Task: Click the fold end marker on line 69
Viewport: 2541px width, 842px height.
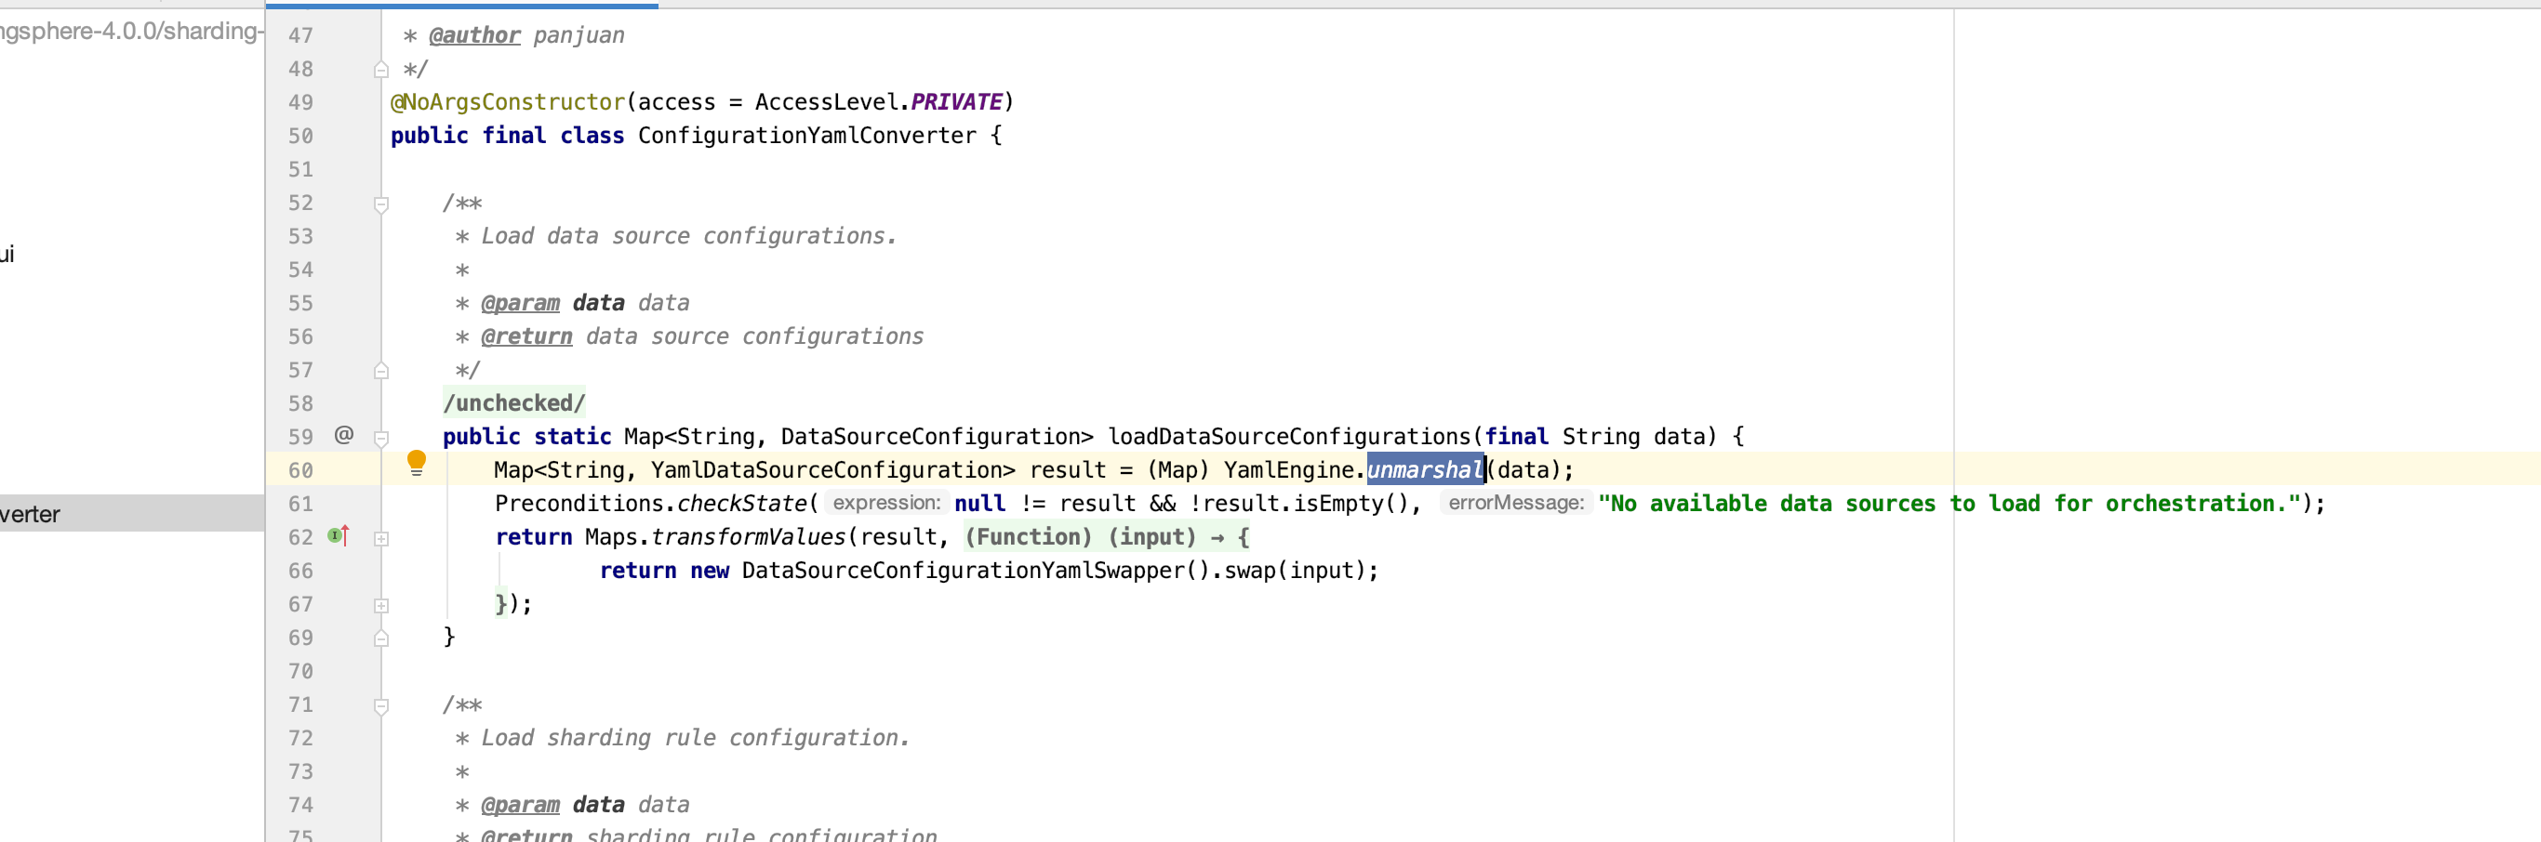Action: pyautogui.click(x=380, y=638)
